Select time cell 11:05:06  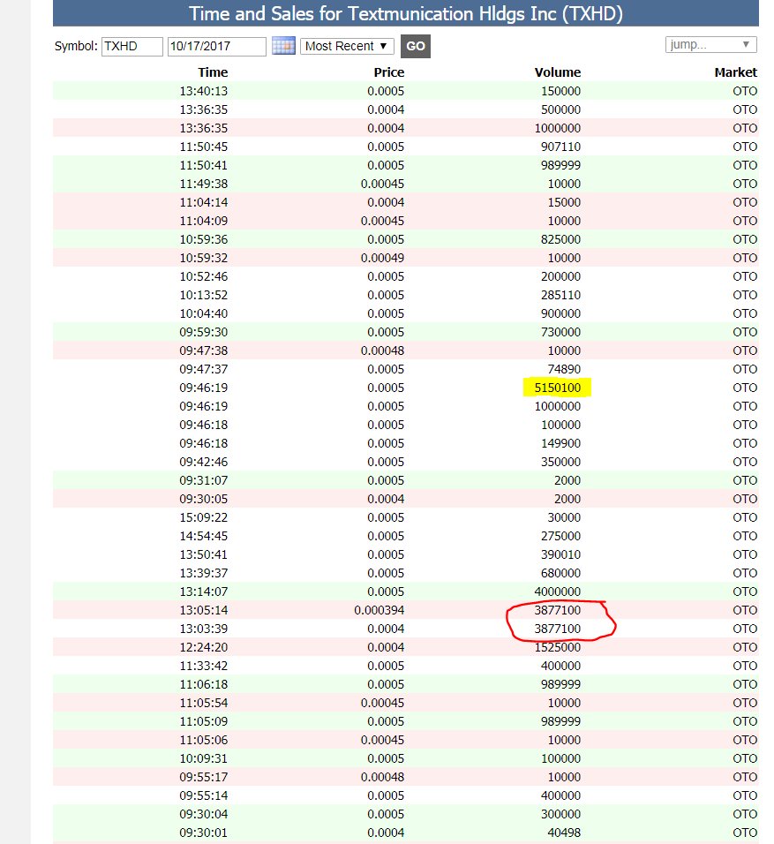pyautogui.click(x=204, y=740)
